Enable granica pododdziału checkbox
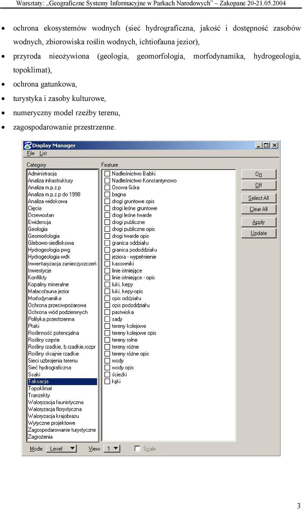Viewport: 302px width, 509px height. pyautogui.click(x=107, y=250)
